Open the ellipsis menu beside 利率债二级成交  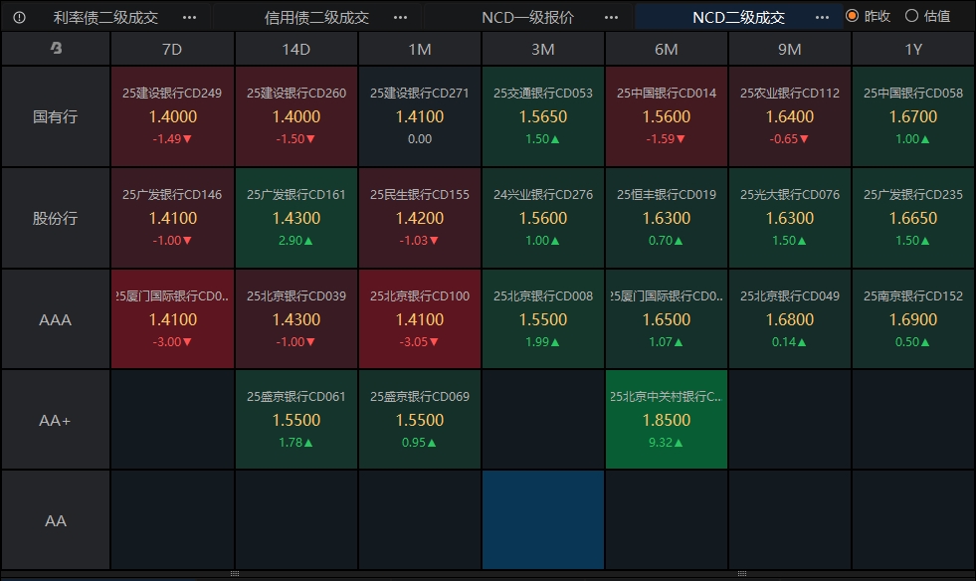click(189, 17)
